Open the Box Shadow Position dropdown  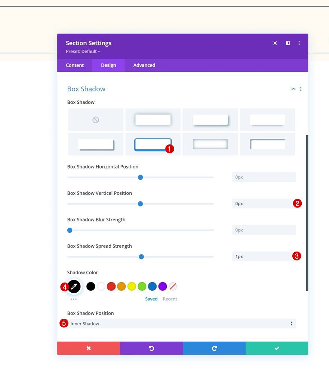[x=181, y=323]
